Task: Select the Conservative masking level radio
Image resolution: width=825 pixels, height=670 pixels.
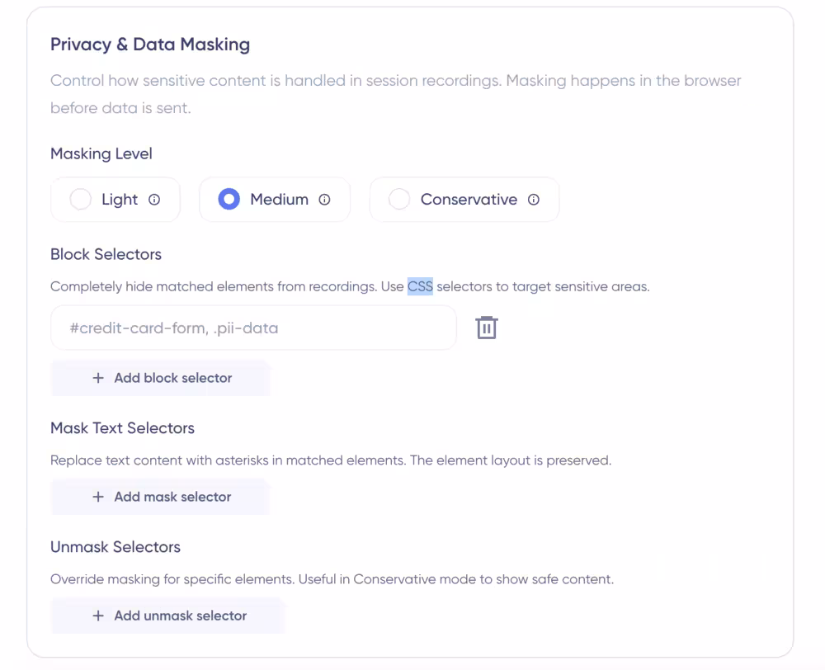Action: (x=399, y=200)
